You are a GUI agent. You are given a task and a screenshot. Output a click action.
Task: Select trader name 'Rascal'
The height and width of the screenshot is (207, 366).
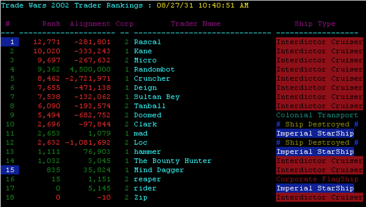147,42
